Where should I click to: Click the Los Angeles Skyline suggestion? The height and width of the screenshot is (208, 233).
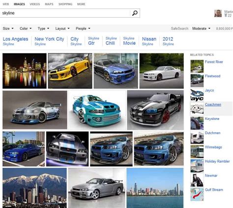[15, 41]
